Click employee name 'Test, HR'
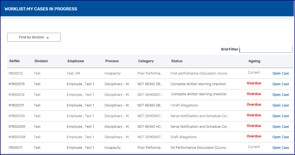Image resolution: width=295 pixels, height=155 pixels. 73,73
